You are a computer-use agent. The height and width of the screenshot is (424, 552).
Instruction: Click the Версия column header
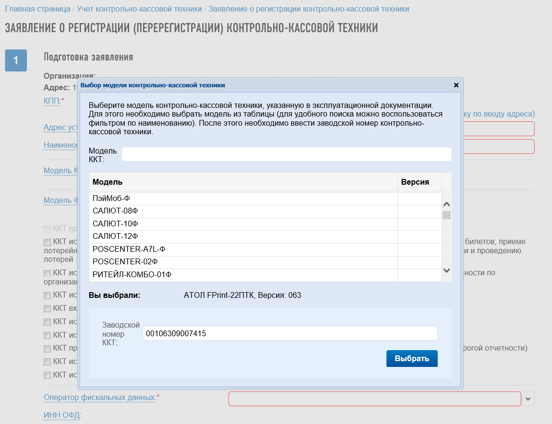pyautogui.click(x=420, y=182)
